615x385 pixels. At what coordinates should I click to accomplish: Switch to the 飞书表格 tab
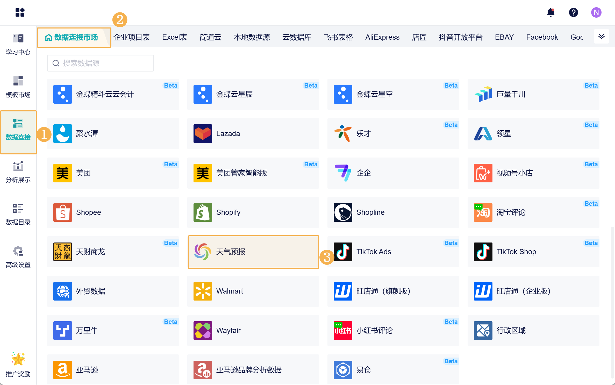coord(338,37)
